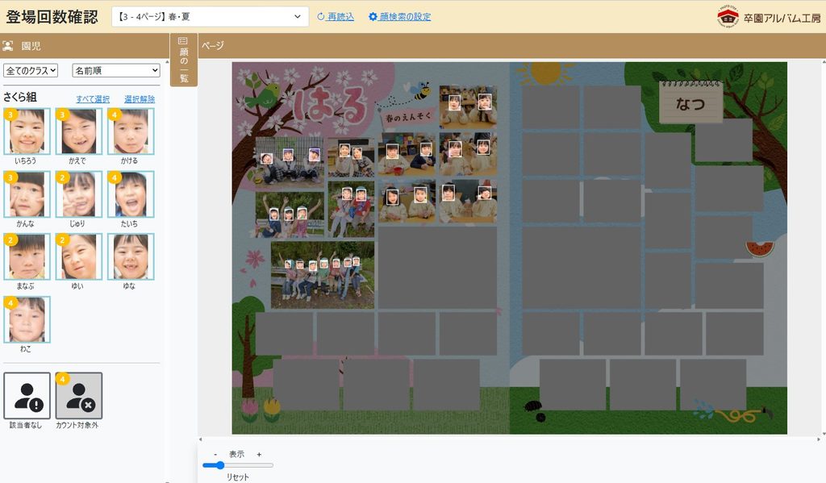Click the さくら組 class heading
826x483 pixels.
click(x=20, y=97)
